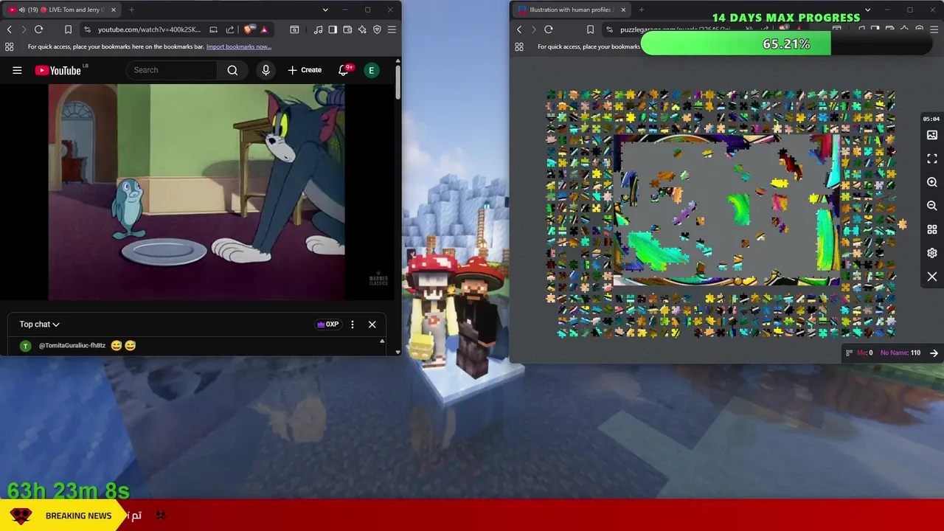The width and height of the screenshot is (944, 531).
Task: Bookmark the YouTube page
Action: pos(68,29)
